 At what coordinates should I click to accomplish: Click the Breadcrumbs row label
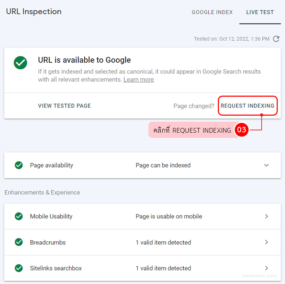click(x=48, y=242)
